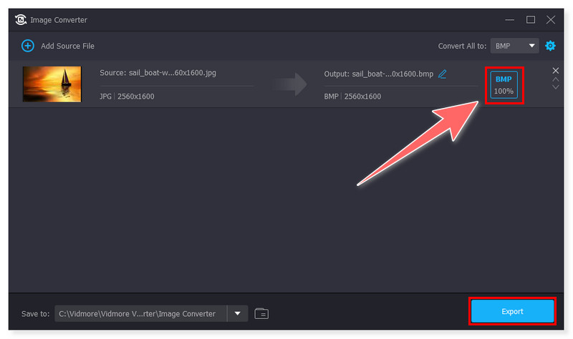Open the BMP 100% format settings box
The height and width of the screenshot is (339, 573).
click(504, 85)
